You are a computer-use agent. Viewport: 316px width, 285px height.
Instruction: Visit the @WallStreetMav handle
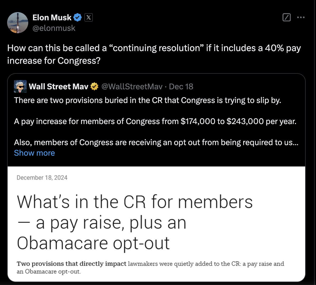point(132,87)
